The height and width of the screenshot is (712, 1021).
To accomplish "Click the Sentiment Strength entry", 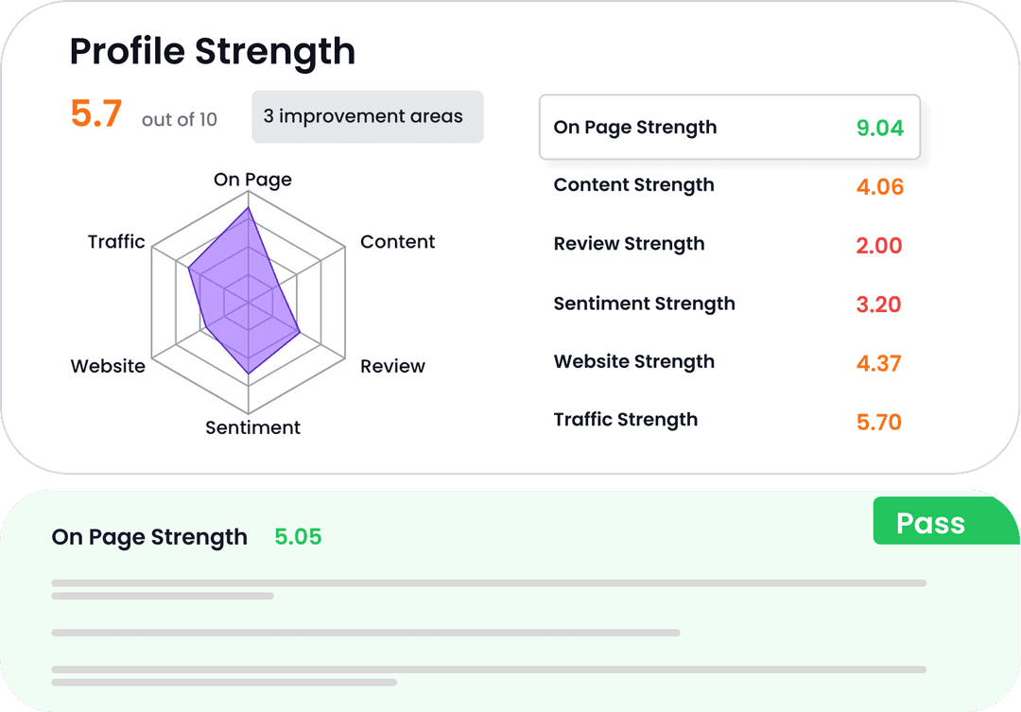I will (644, 304).
